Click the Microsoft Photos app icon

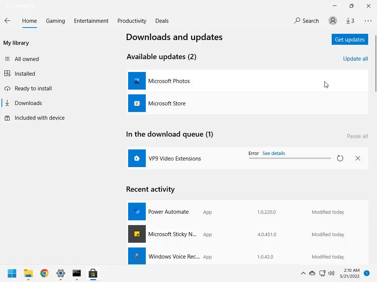137,81
